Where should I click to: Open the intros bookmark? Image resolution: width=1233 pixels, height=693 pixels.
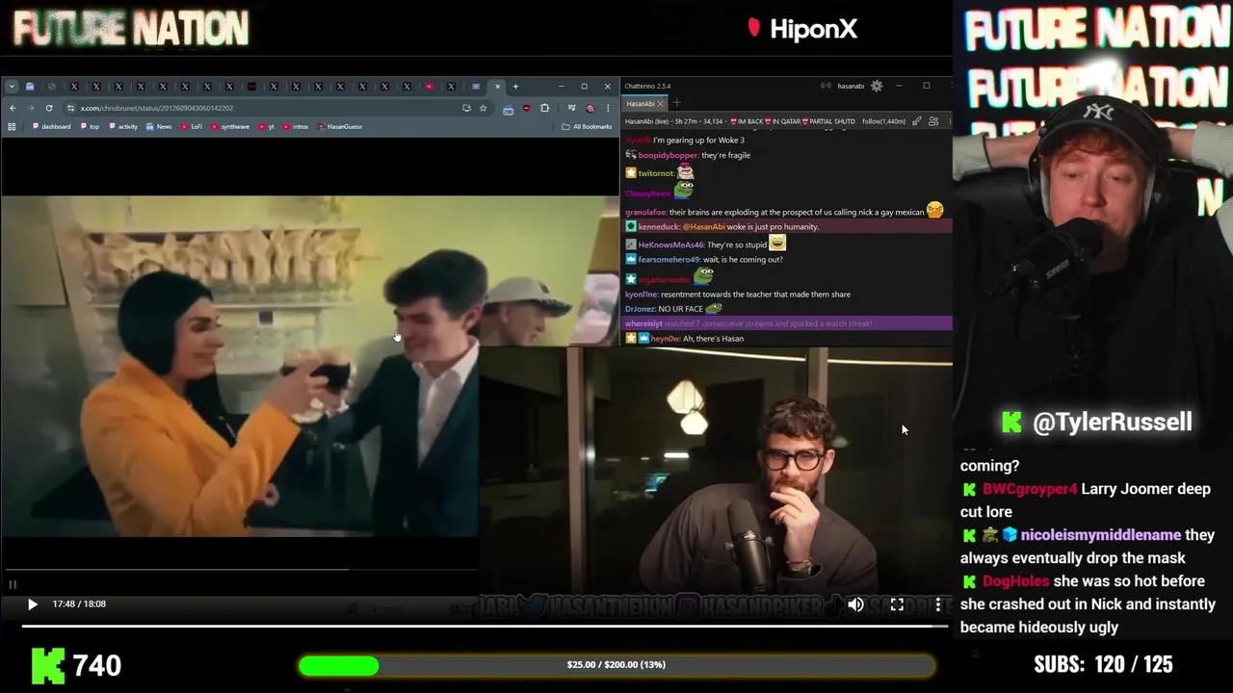[x=296, y=127]
